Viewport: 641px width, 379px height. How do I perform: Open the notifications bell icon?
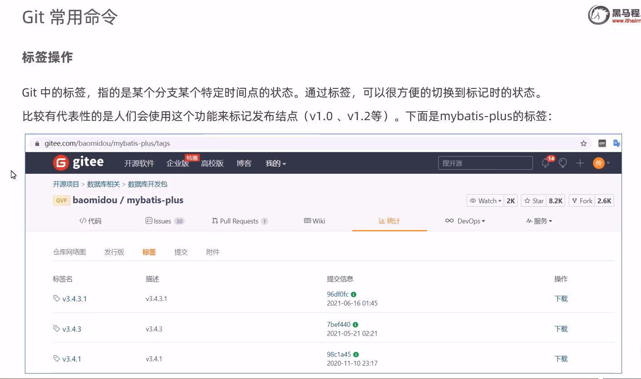546,163
